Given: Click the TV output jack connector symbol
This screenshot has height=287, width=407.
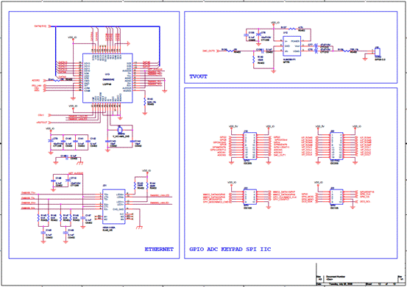Looking at the screenshot, I should (x=377, y=52).
